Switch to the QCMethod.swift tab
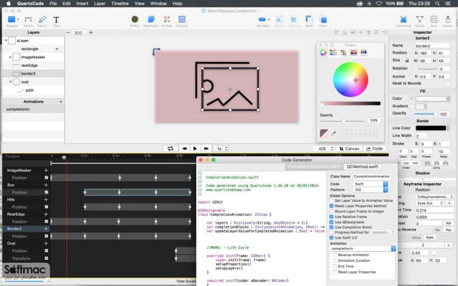This screenshot has width=458, height=286. pos(363,167)
